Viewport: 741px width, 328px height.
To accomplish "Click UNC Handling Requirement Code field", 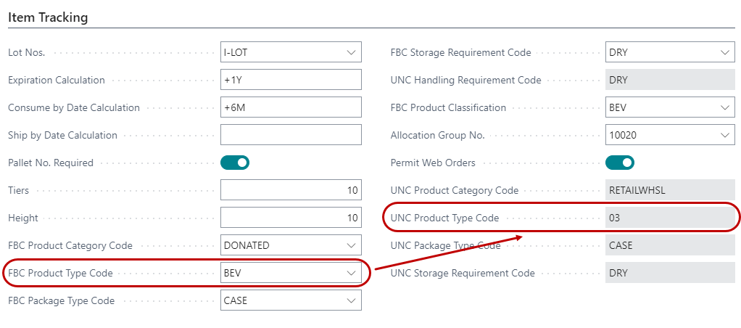I will [668, 80].
